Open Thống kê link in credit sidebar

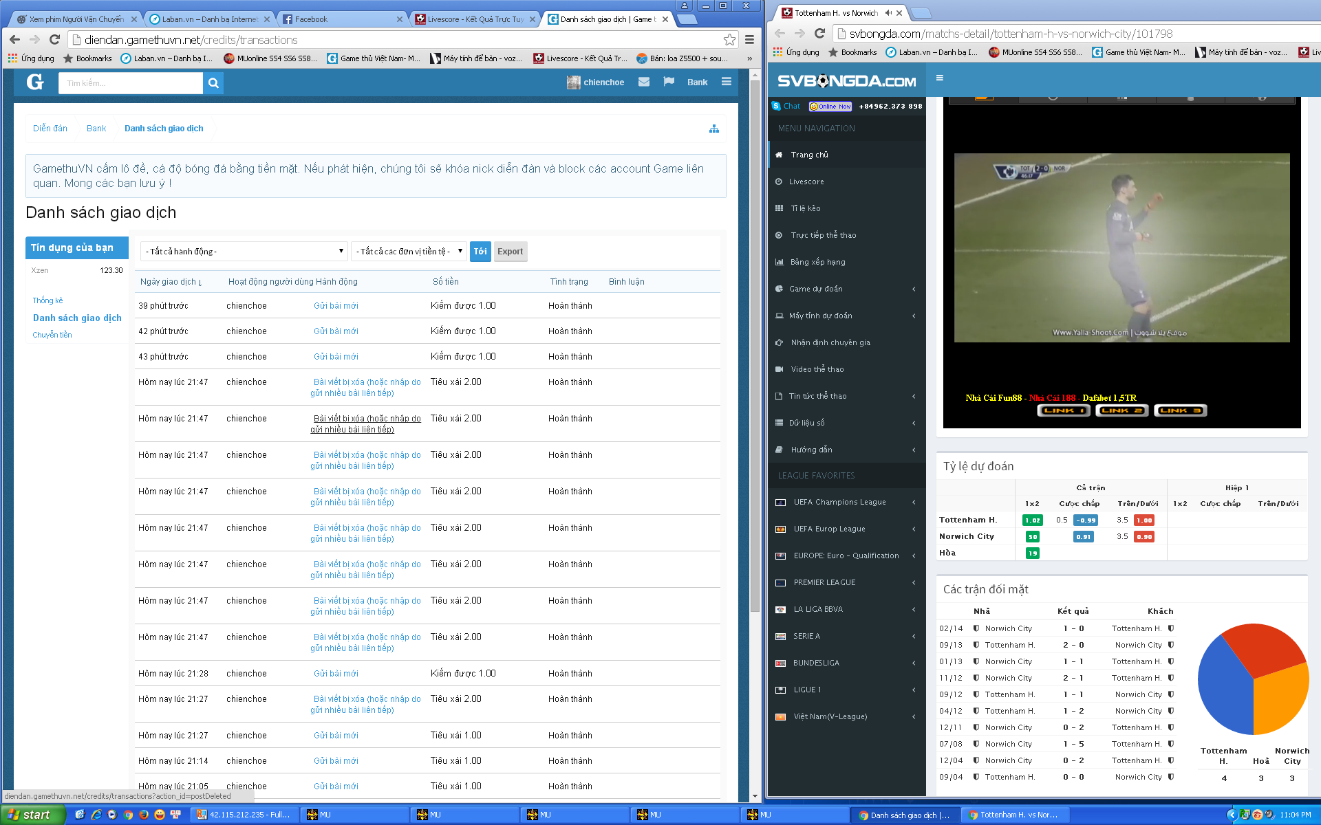click(47, 300)
